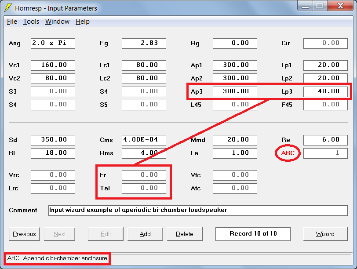Click the S3 field
Screen dimensions: 357x269
click(53, 92)
